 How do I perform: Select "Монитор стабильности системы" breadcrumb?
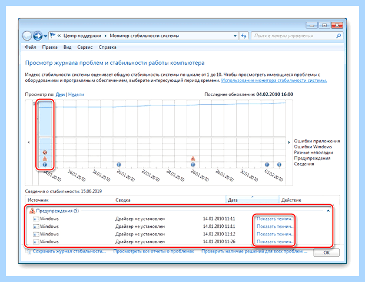pyautogui.click(x=144, y=36)
